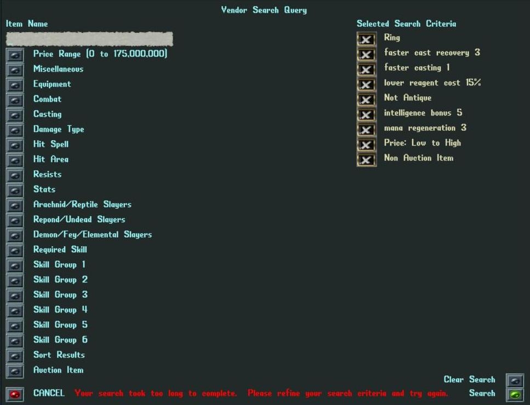
Task: Click the gem button beside Repond/Undead Slayers
Action: (x=15, y=221)
